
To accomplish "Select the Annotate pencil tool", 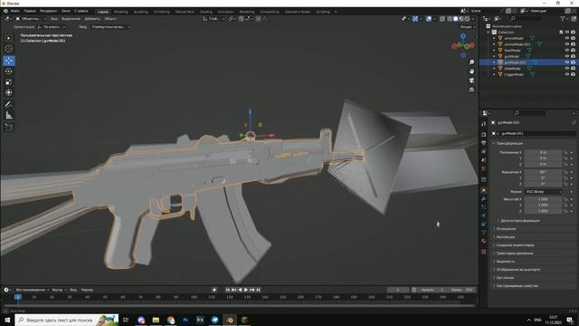I will point(9,105).
